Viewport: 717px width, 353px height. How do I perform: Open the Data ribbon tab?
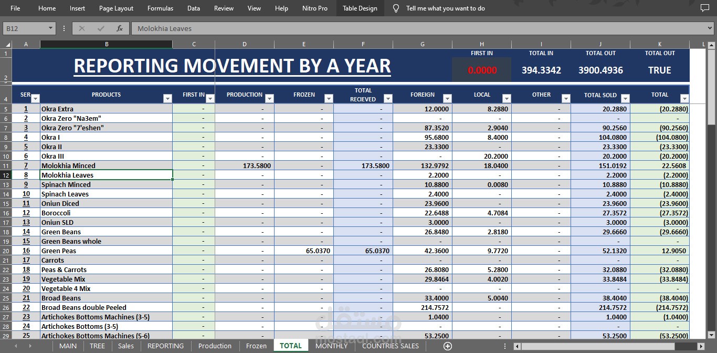pyautogui.click(x=194, y=8)
